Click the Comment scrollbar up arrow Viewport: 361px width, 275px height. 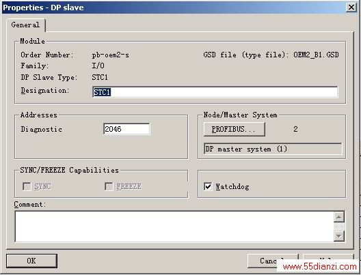339,217
